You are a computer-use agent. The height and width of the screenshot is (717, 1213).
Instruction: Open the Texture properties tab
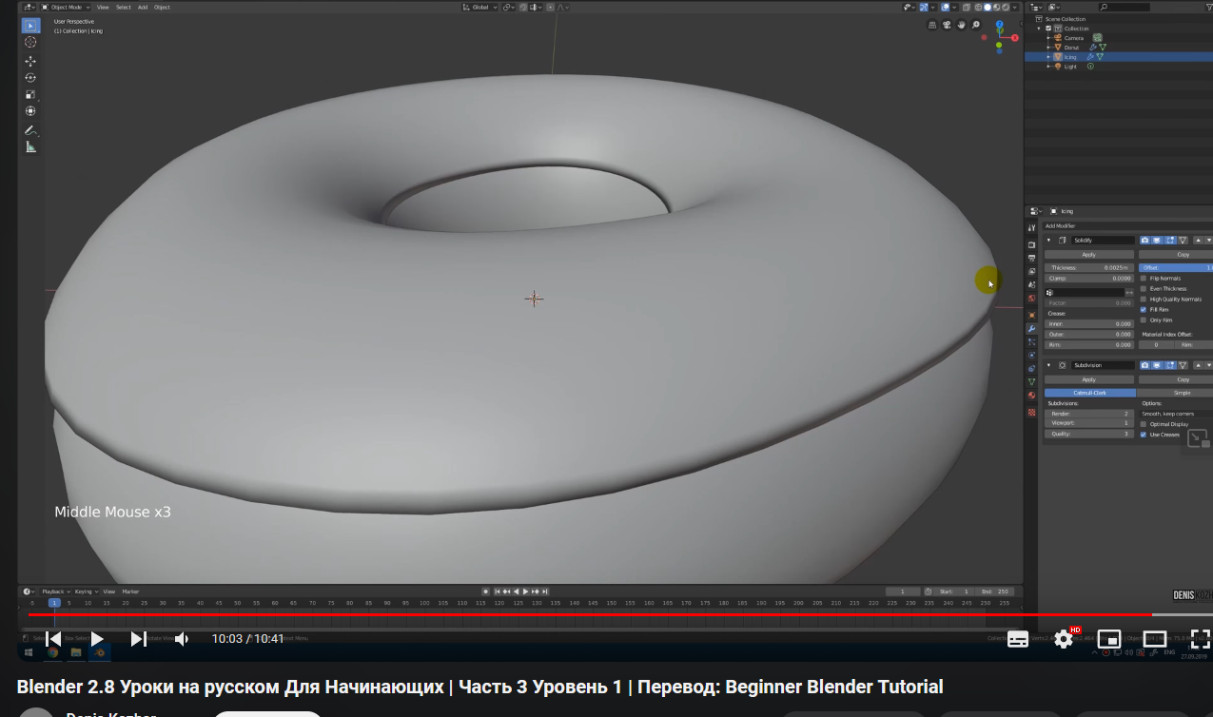click(1031, 413)
